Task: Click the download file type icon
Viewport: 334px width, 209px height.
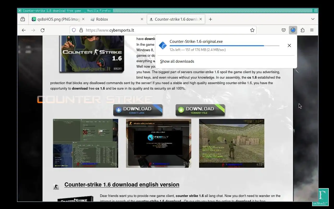Action: (x=163, y=45)
